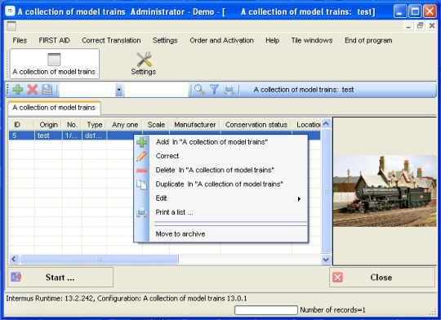Open the Files menu
The height and width of the screenshot is (320, 441).
click(x=20, y=41)
